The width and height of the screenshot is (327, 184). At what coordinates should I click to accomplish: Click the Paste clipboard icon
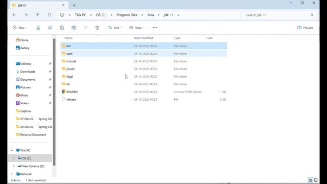[62, 28]
